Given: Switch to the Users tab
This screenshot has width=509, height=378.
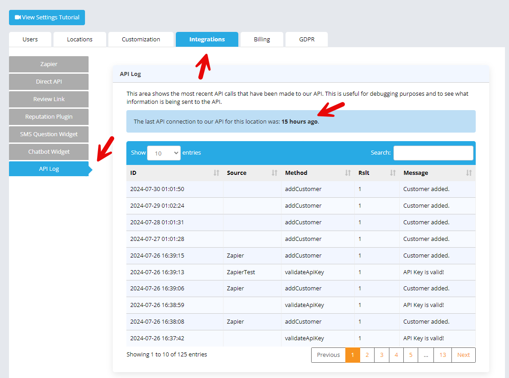Looking at the screenshot, I should pos(30,40).
